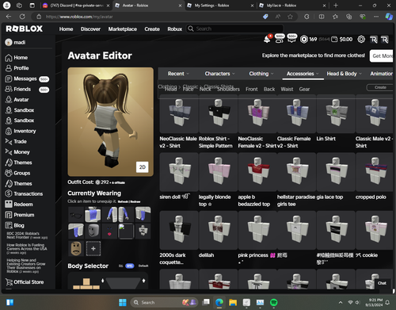Expand the Accessories dropdown tab
Image resolution: width=396 pixels, height=310 pixels.
click(303, 74)
